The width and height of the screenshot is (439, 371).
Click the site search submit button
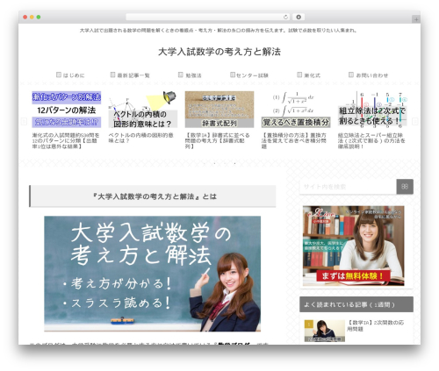[x=405, y=187]
